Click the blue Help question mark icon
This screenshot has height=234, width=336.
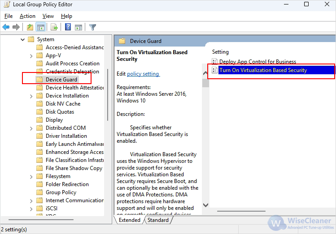(x=68, y=27)
